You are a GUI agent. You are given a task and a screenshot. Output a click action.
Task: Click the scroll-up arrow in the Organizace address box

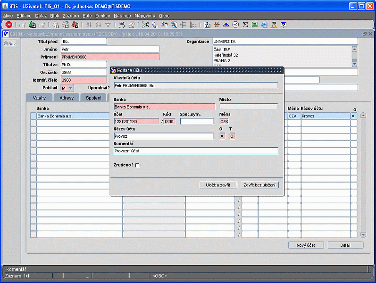coord(354,49)
